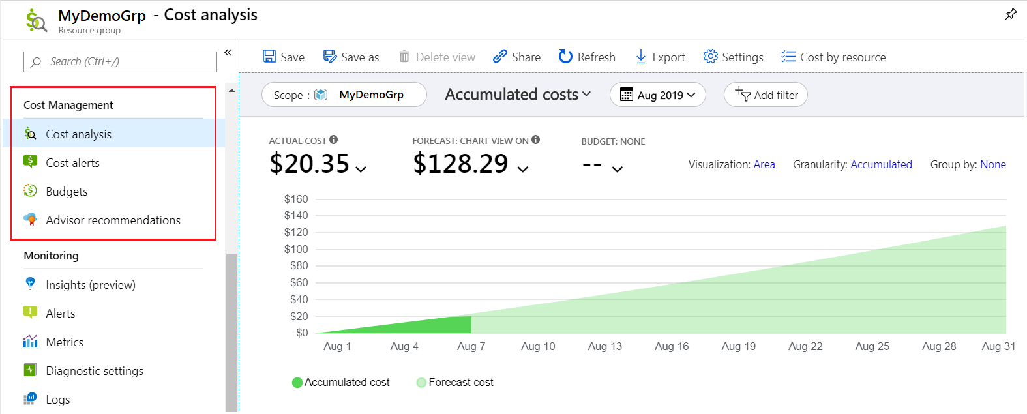The width and height of the screenshot is (1027, 414).
Task: Expand the Accumulated costs view dropdown
Action: pos(518,95)
